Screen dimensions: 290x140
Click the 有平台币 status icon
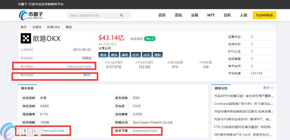(x=252, y=66)
